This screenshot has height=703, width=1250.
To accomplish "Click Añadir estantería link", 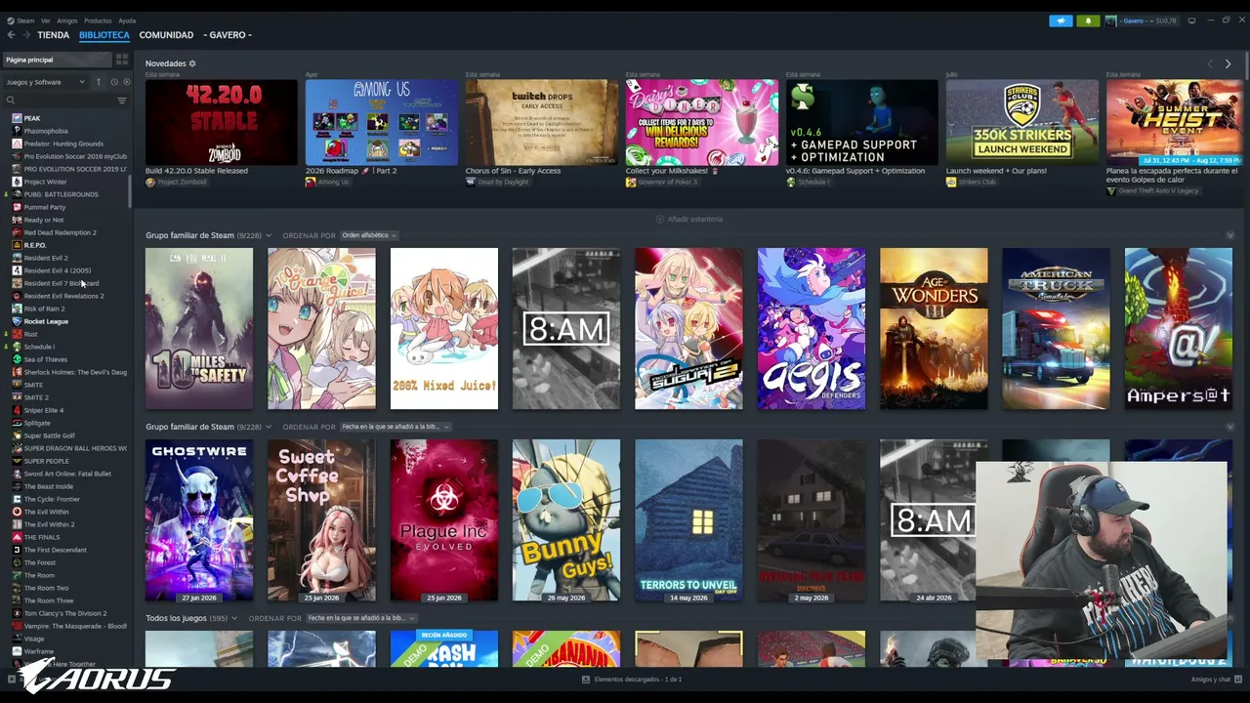I will coord(689,220).
